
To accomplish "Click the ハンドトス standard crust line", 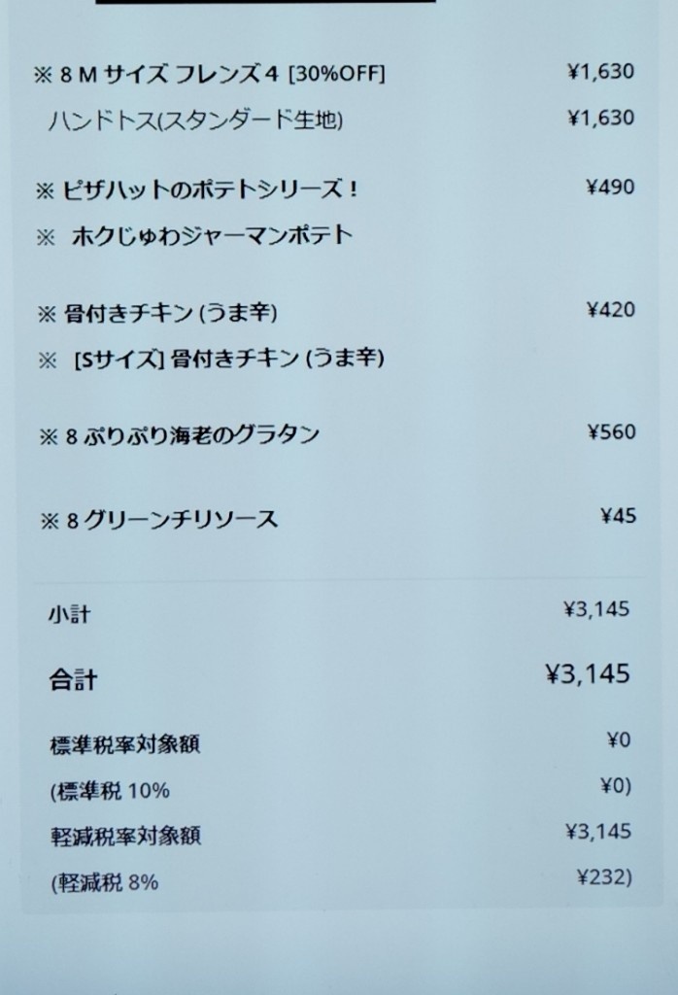I will pyautogui.click(x=195, y=120).
